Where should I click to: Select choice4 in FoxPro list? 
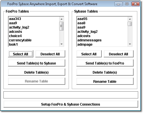[x=34, y=36]
